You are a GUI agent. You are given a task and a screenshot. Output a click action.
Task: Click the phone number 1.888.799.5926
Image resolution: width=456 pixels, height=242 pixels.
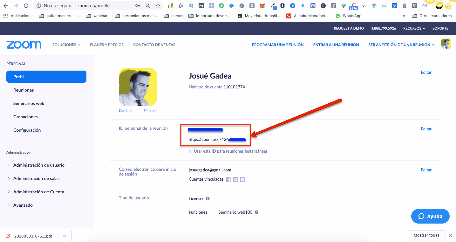[384, 28]
